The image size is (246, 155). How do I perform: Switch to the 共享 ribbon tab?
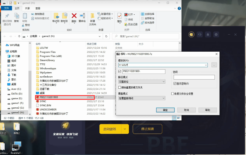click(27, 8)
